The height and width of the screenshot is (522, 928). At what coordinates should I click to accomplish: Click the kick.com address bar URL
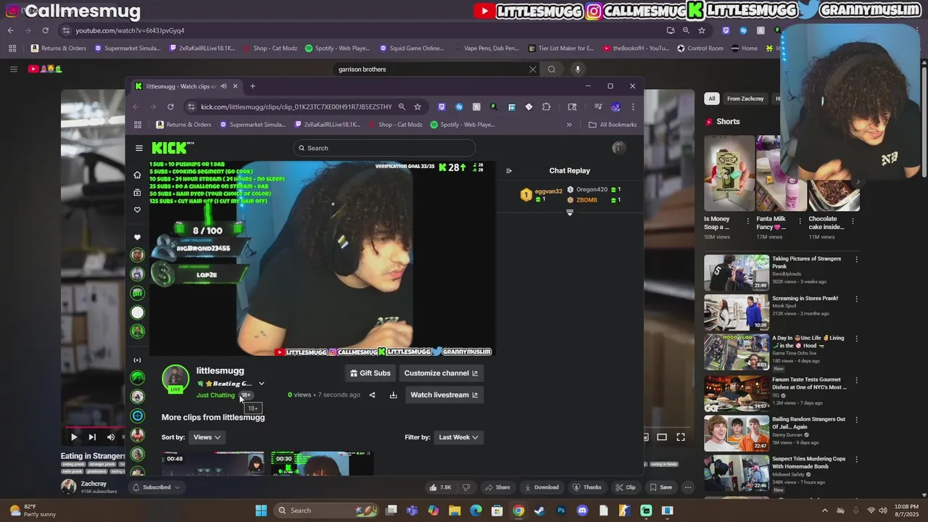coord(296,107)
